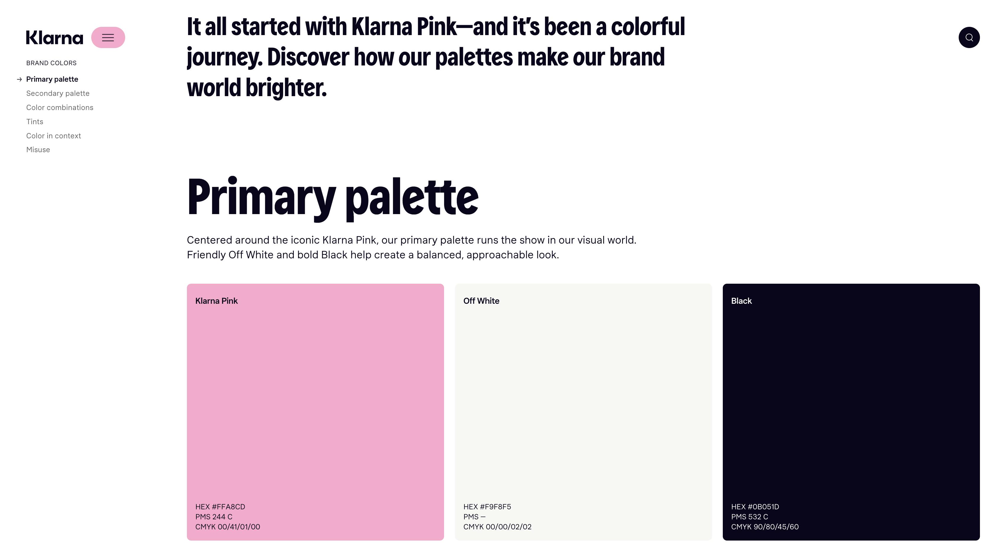Select the Primary palette nav item

point(52,79)
